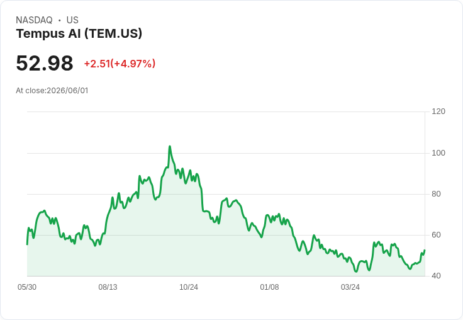The height and width of the screenshot is (320, 463).
Task: Click the +2.51(+4.97%) price change
Action: click(120, 64)
